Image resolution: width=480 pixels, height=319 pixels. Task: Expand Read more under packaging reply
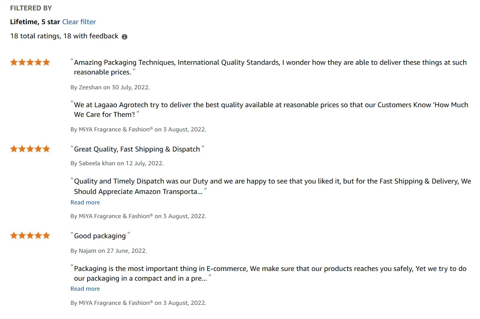[85, 289]
